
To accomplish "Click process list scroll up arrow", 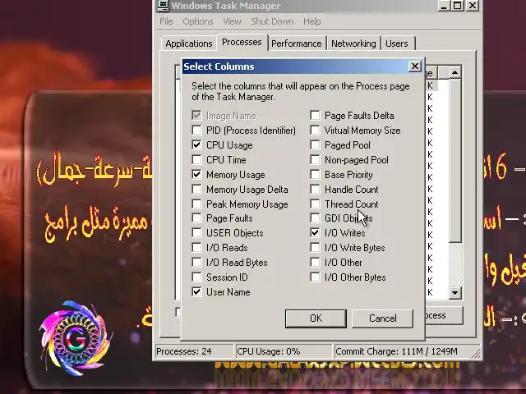I will coord(454,72).
